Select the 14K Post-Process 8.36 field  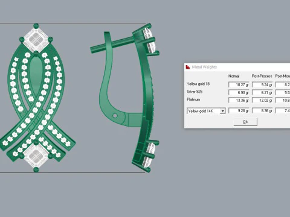tap(262, 110)
